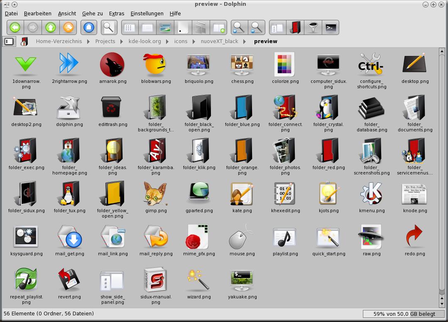Select the knode.png newspaper thumbnail

(x=414, y=194)
